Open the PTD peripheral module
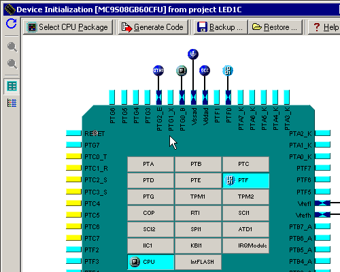This screenshot has height=272, width=340. (x=150, y=180)
